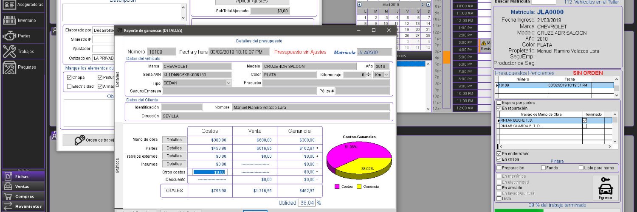Click the Ventas cash register icon
The image size is (637, 212).
[8, 186]
